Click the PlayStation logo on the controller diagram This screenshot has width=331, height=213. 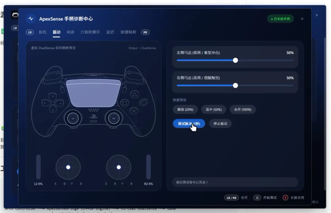pyautogui.click(x=93, y=116)
